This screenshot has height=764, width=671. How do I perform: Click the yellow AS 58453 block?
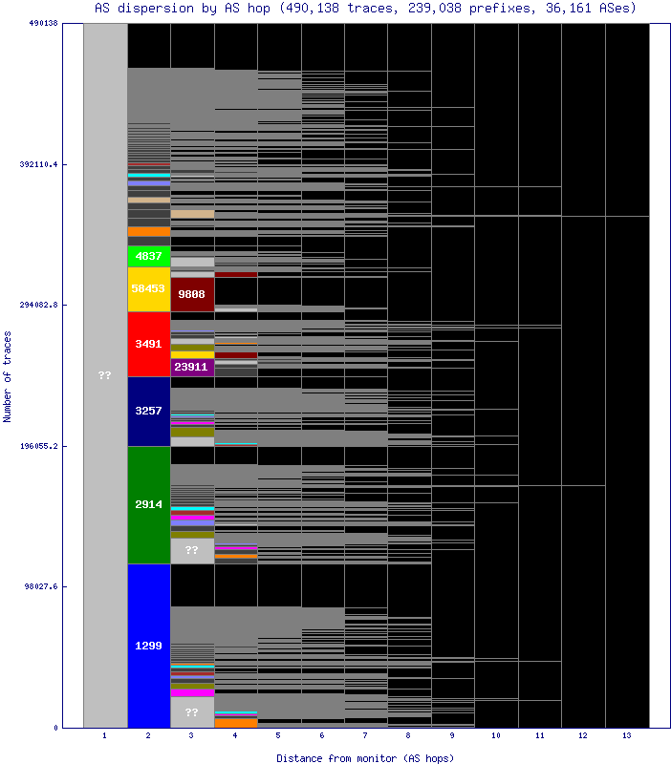148,288
